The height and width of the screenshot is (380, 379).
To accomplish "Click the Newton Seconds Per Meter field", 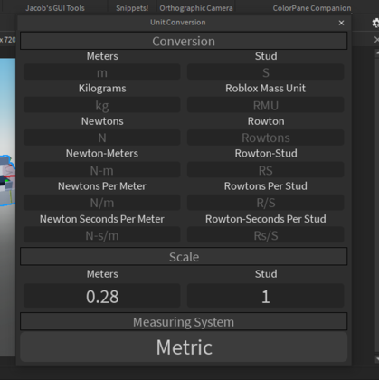I will pyautogui.click(x=102, y=235).
